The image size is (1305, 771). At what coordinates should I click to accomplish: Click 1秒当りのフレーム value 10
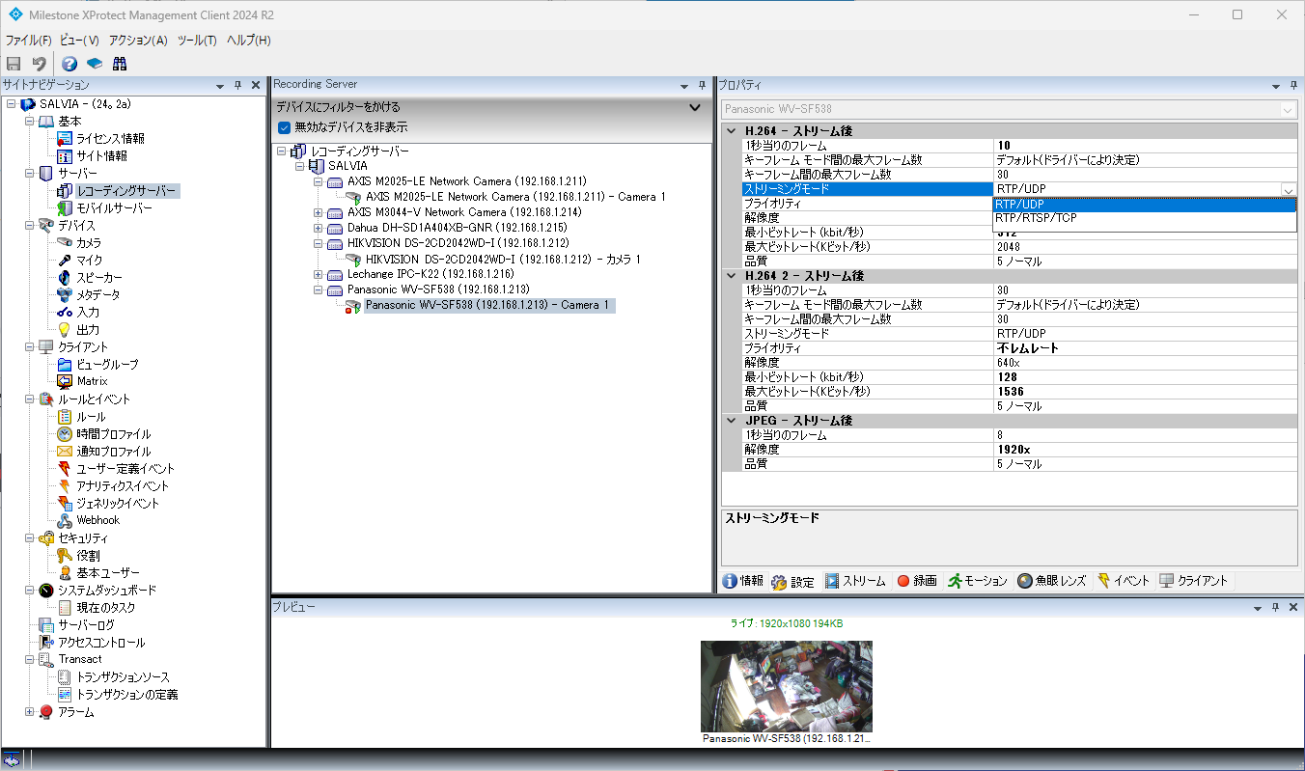[1145, 145]
